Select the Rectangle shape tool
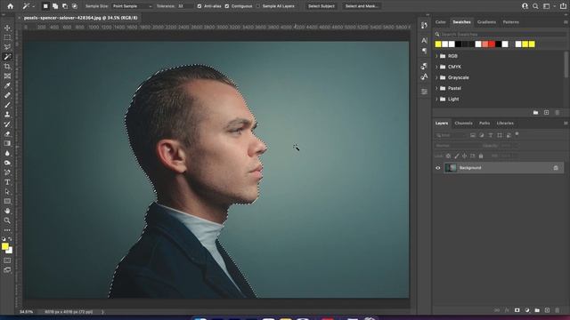Screen dimensions: 570x320 (x=7, y=202)
